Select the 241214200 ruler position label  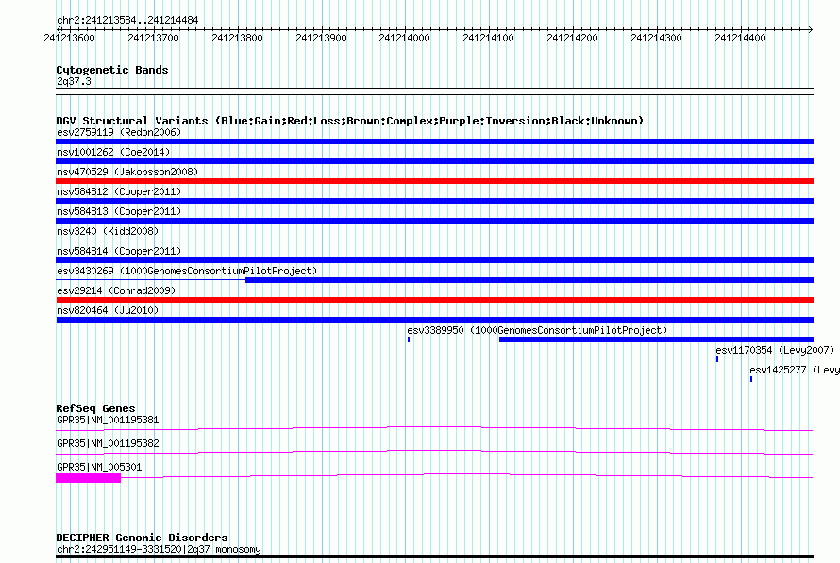pos(573,38)
